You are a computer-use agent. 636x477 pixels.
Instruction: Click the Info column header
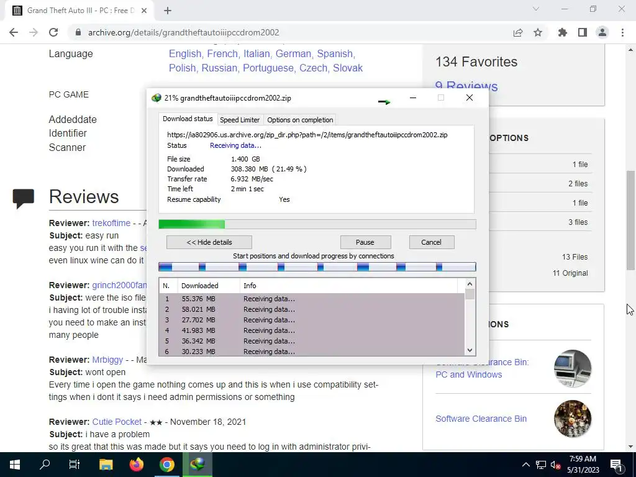point(348,286)
